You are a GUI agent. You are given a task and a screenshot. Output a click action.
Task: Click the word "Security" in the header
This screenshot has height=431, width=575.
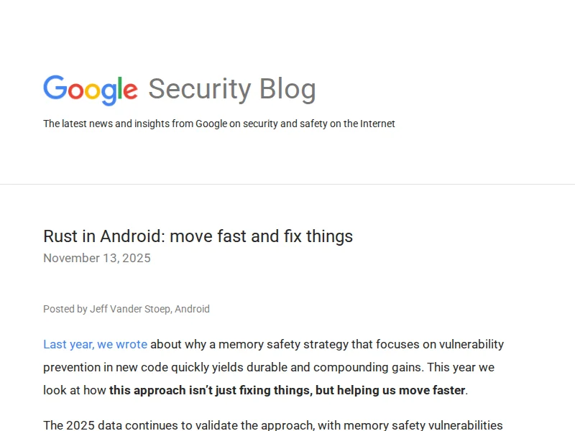(200, 89)
